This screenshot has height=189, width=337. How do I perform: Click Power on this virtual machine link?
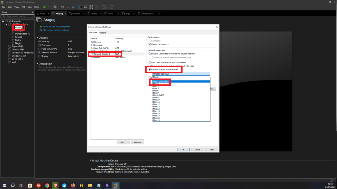(x=56, y=27)
